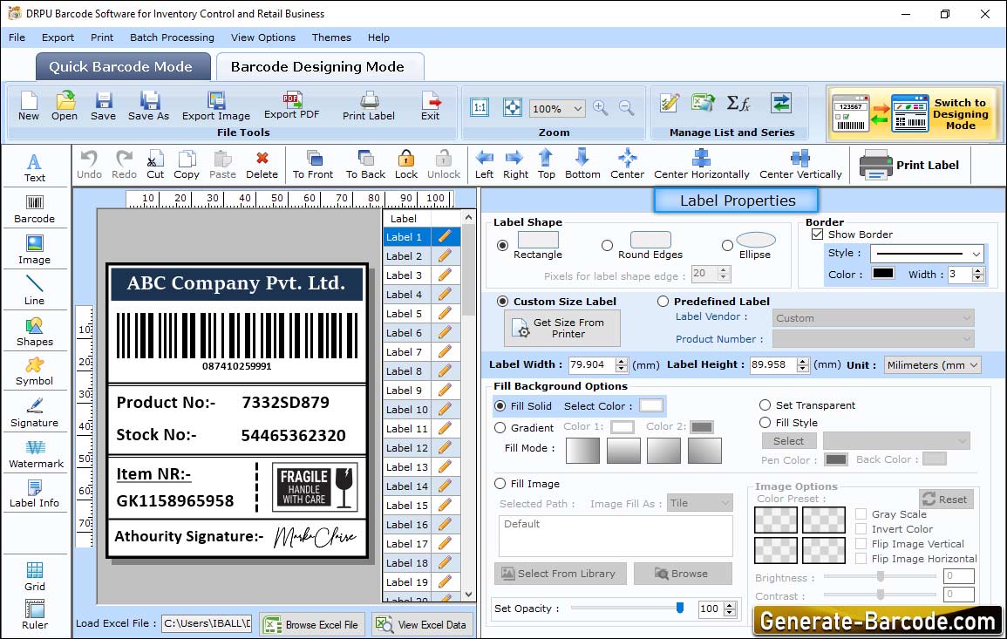Toggle the Ruler icon in sidebar
Screen dimensions: 1007x639
(35, 615)
